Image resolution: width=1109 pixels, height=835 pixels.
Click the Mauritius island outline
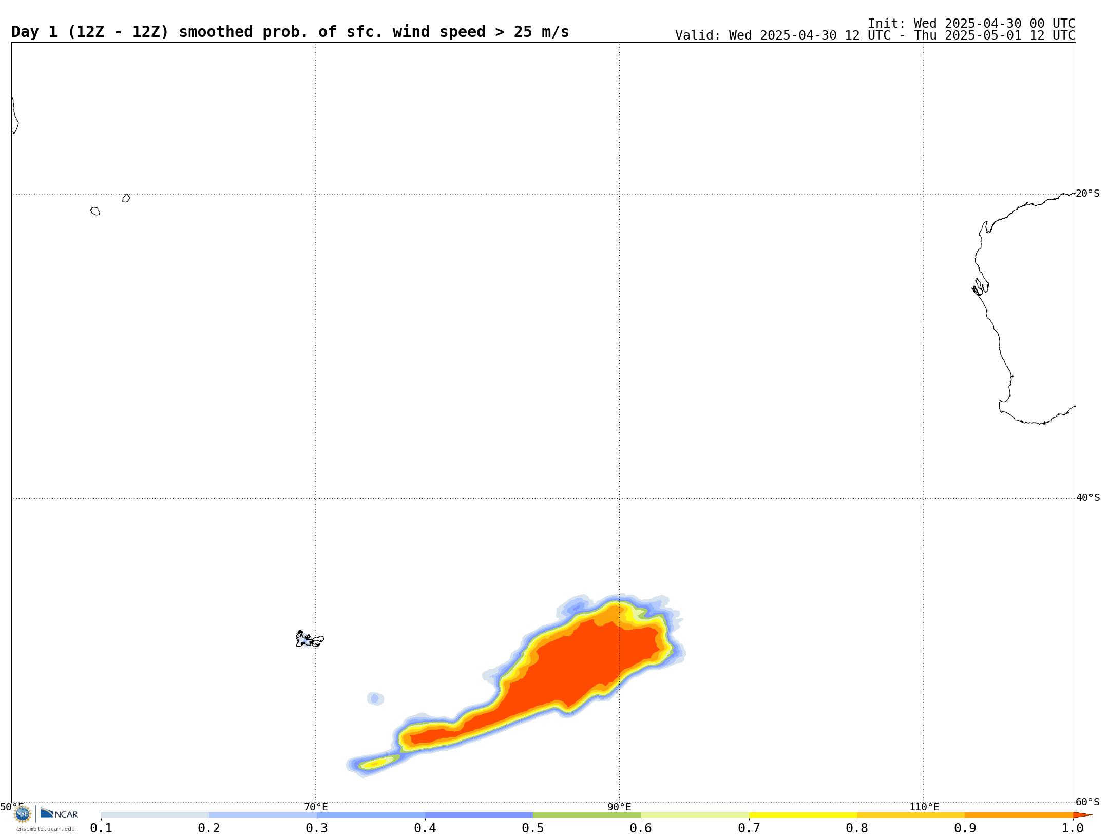coord(126,198)
